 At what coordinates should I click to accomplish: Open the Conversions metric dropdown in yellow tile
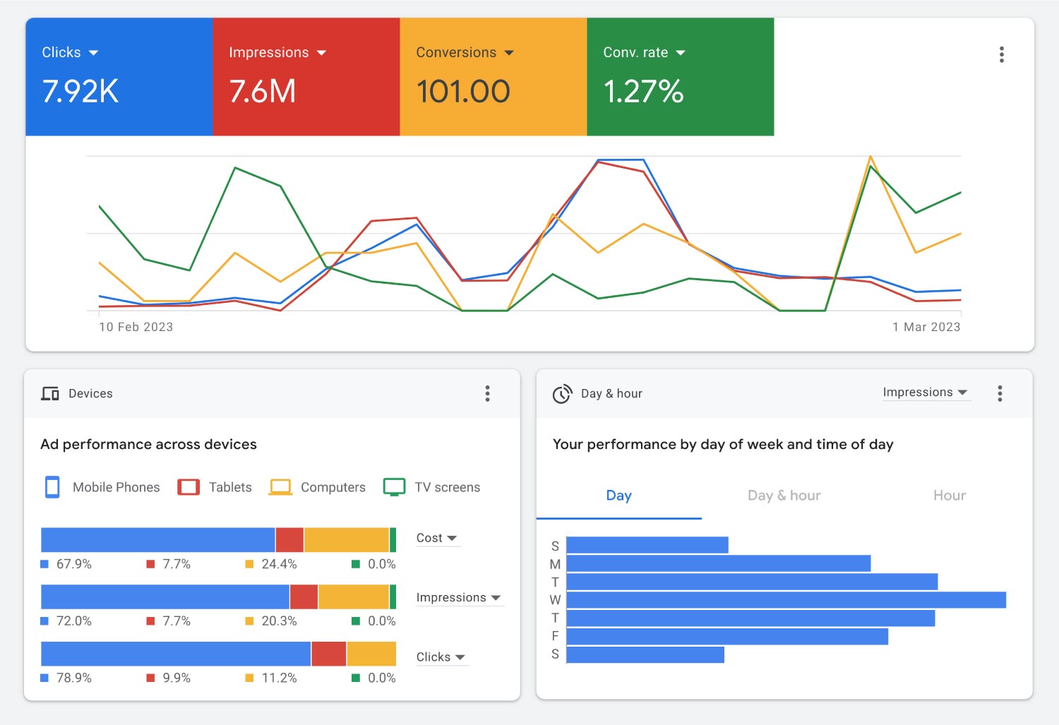pyautogui.click(x=465, y=53)
